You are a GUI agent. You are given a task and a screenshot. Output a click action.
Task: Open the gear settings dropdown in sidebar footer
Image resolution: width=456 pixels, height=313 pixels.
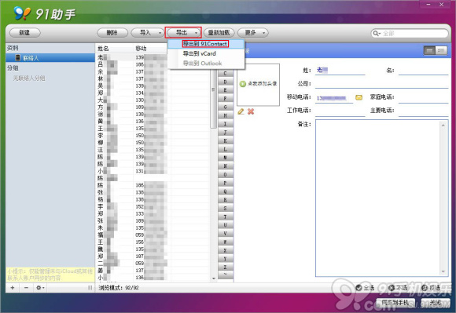click(40, 288)
